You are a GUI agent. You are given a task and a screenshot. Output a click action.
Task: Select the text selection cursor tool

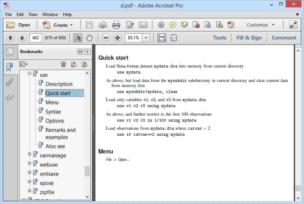click(x=78, y=37)
